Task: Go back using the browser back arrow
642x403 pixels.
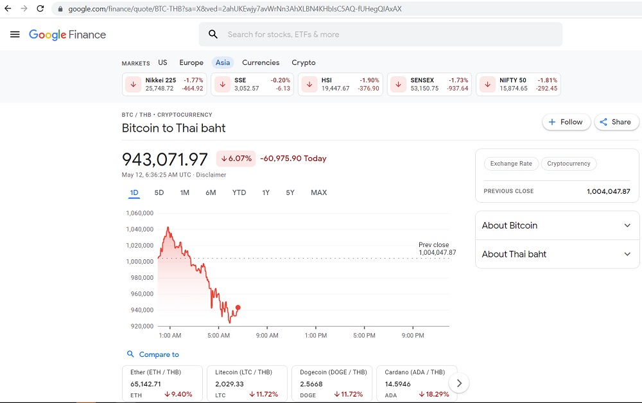Action: click(x=8, y=8)
